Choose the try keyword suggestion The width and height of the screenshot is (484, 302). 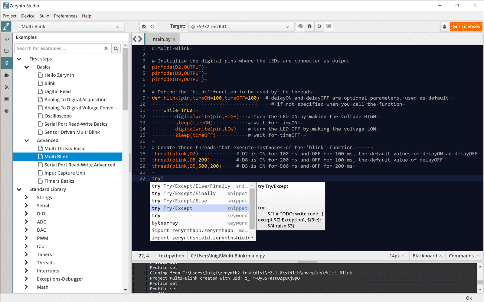tap(200, 216)
